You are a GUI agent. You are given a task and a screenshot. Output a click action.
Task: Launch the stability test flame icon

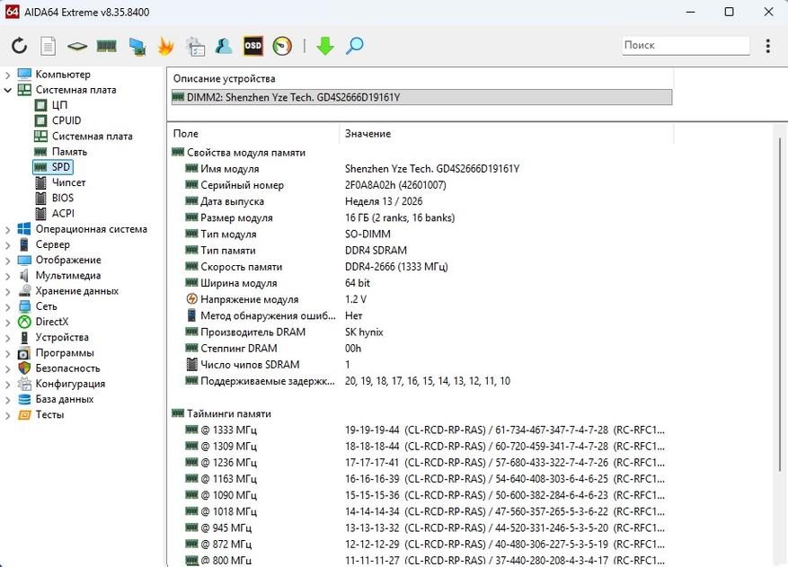(x=166, y=46)
